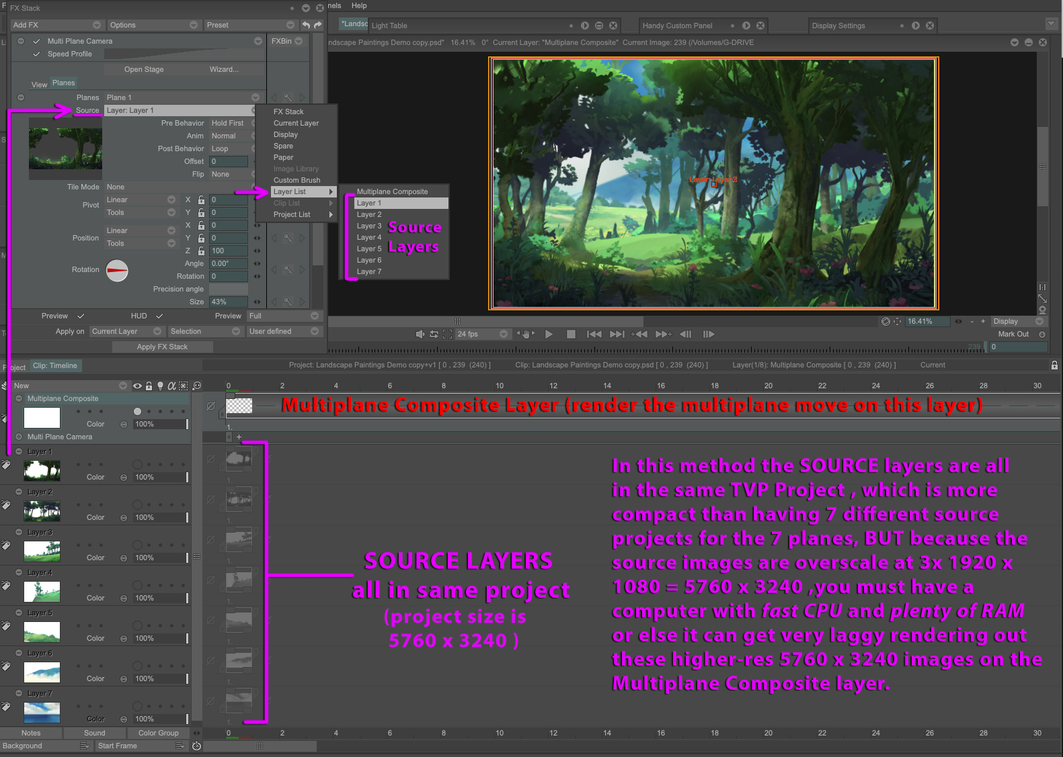
Task: Click the Layer 1 opacity 100% slider
Action: pyautogui.click(x=161, y=477)
